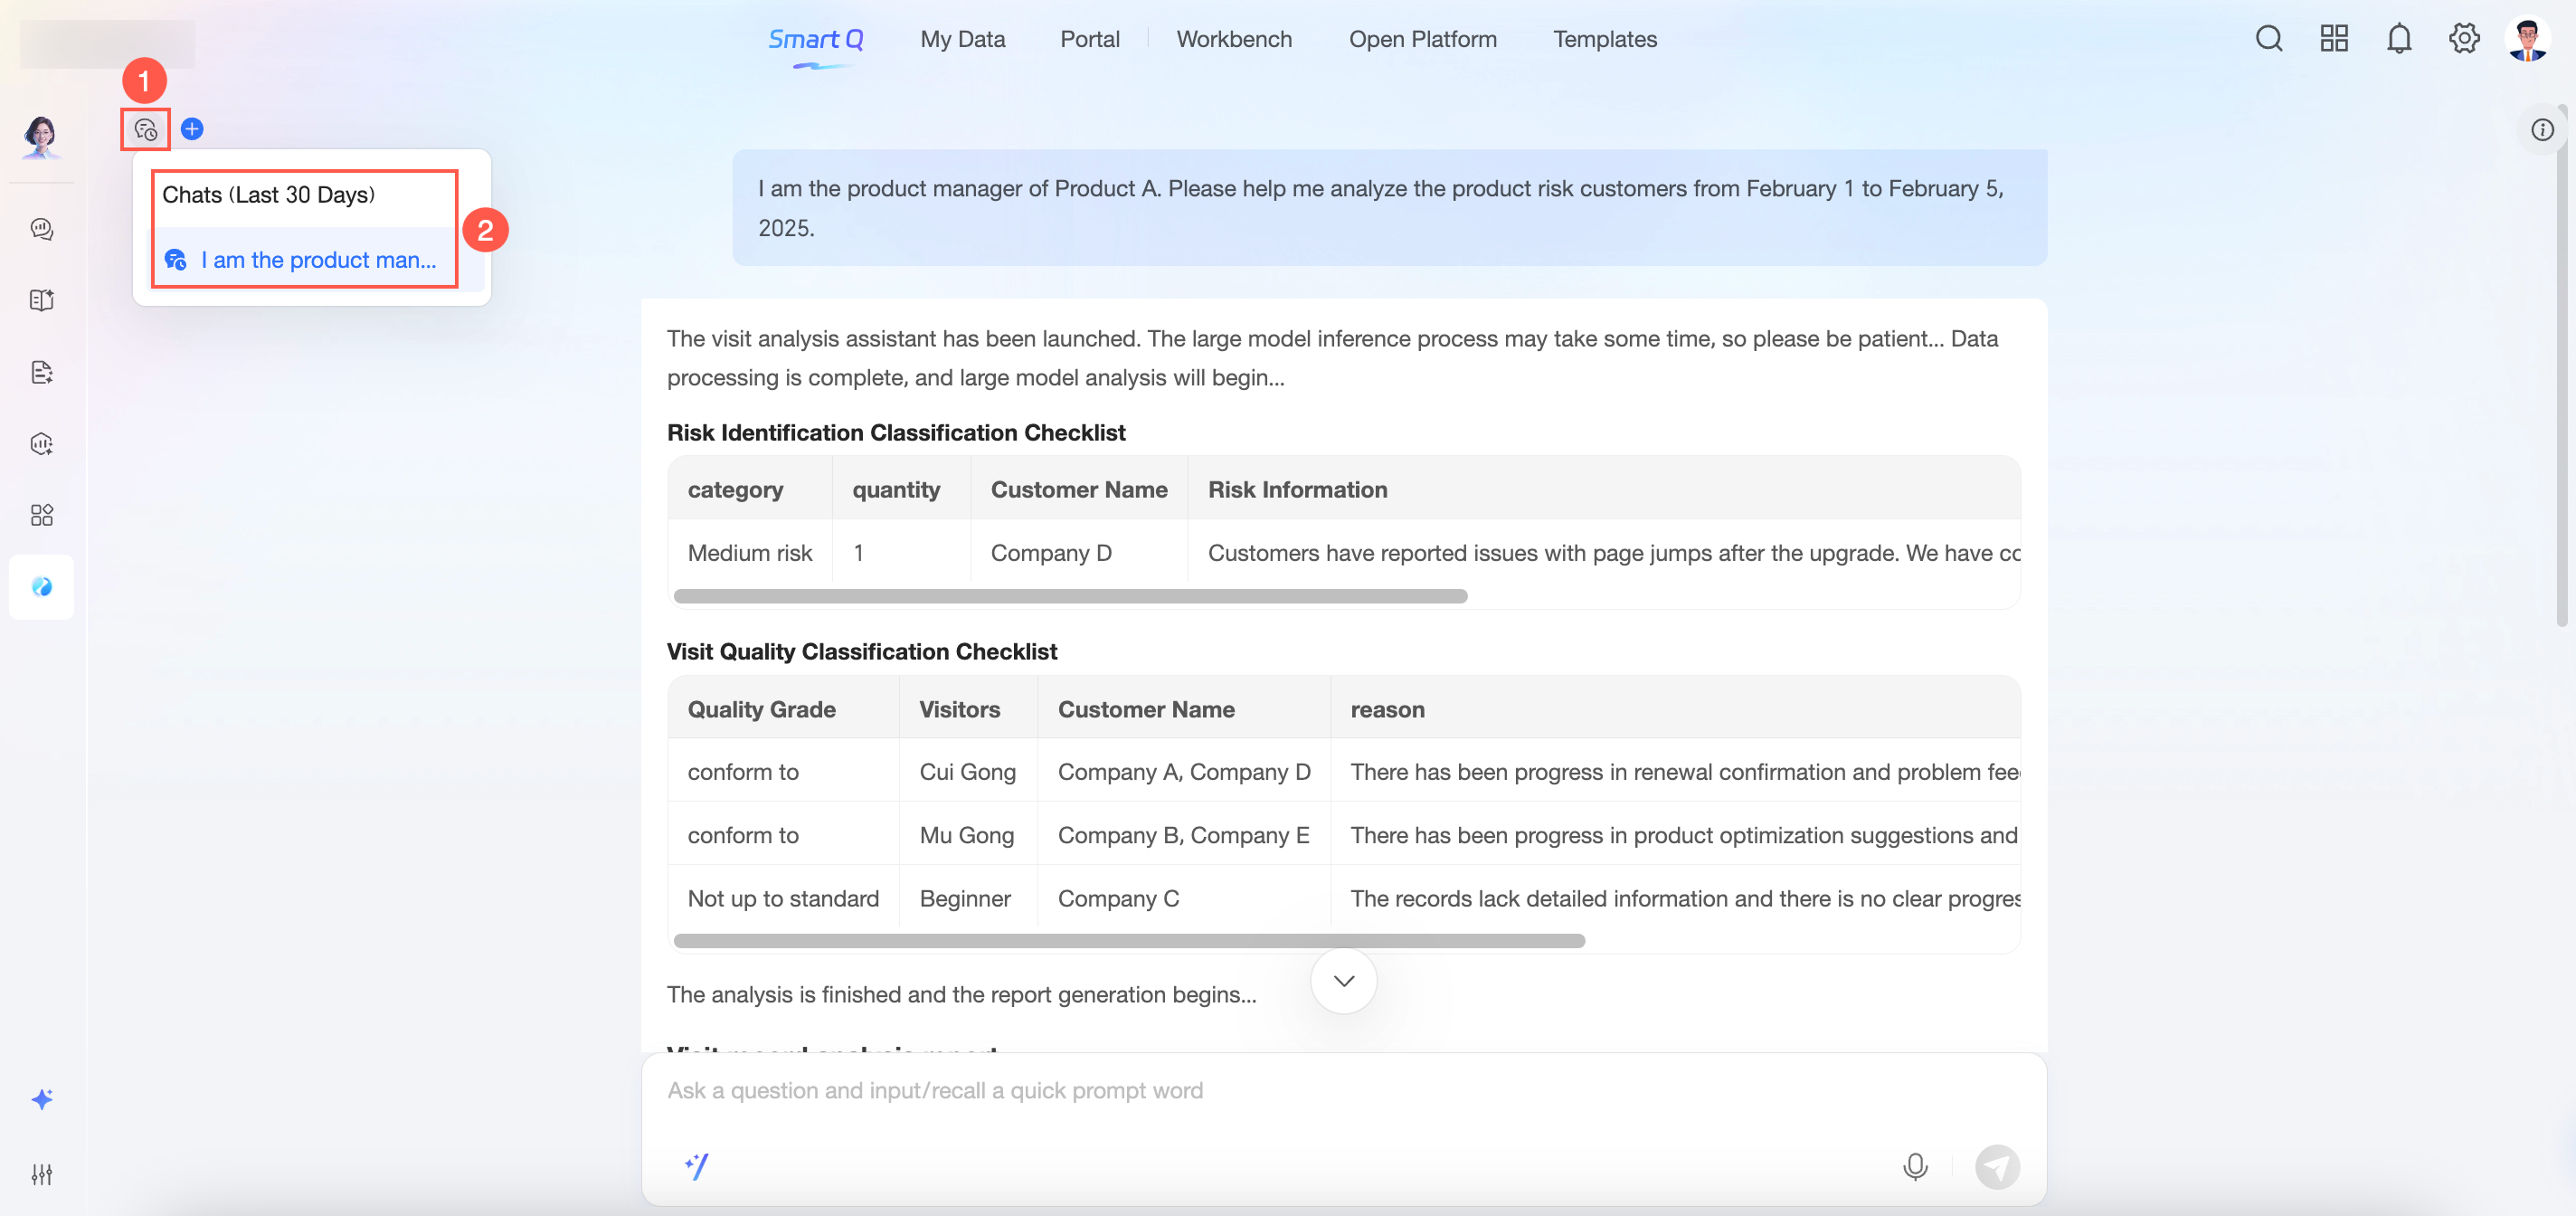Open the search icon in top bar

[2268, 39]
